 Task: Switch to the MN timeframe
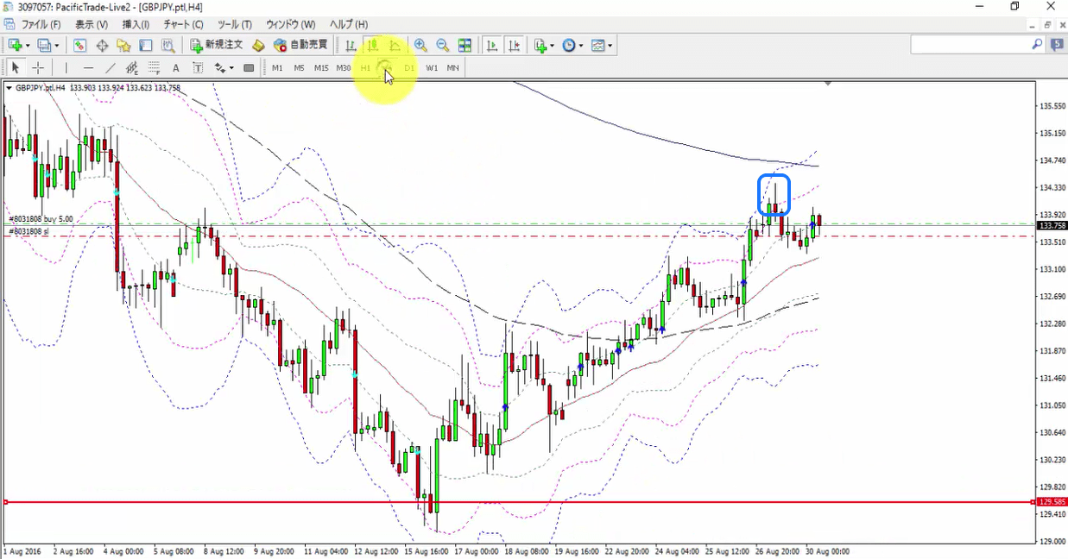click(x=452, y=67)
